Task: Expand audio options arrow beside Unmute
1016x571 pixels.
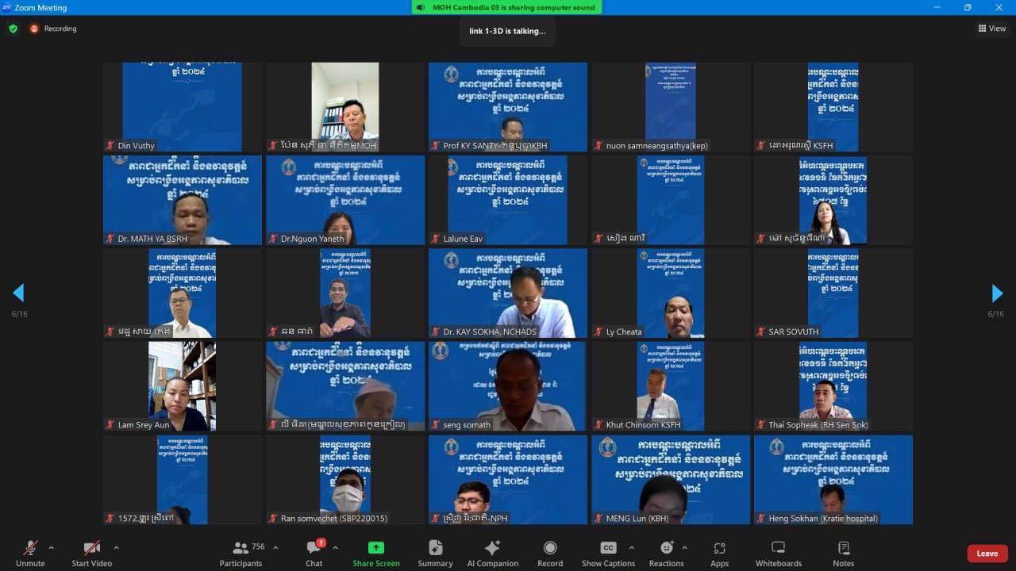Action: pyautogui.click(x=52, y=547)
